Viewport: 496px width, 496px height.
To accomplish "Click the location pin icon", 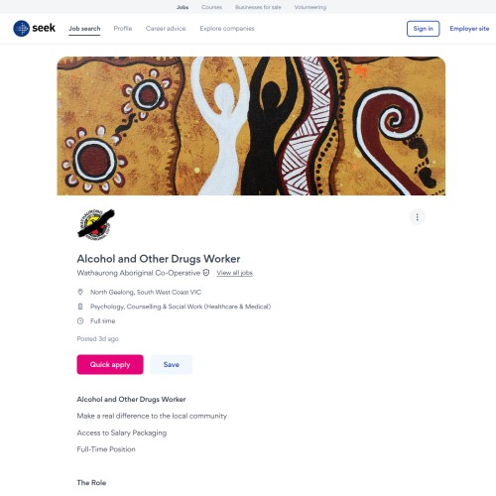I will coord(80,292).
